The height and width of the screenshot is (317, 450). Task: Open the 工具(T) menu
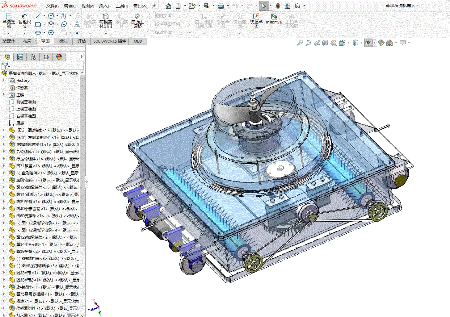pos(122,6)
